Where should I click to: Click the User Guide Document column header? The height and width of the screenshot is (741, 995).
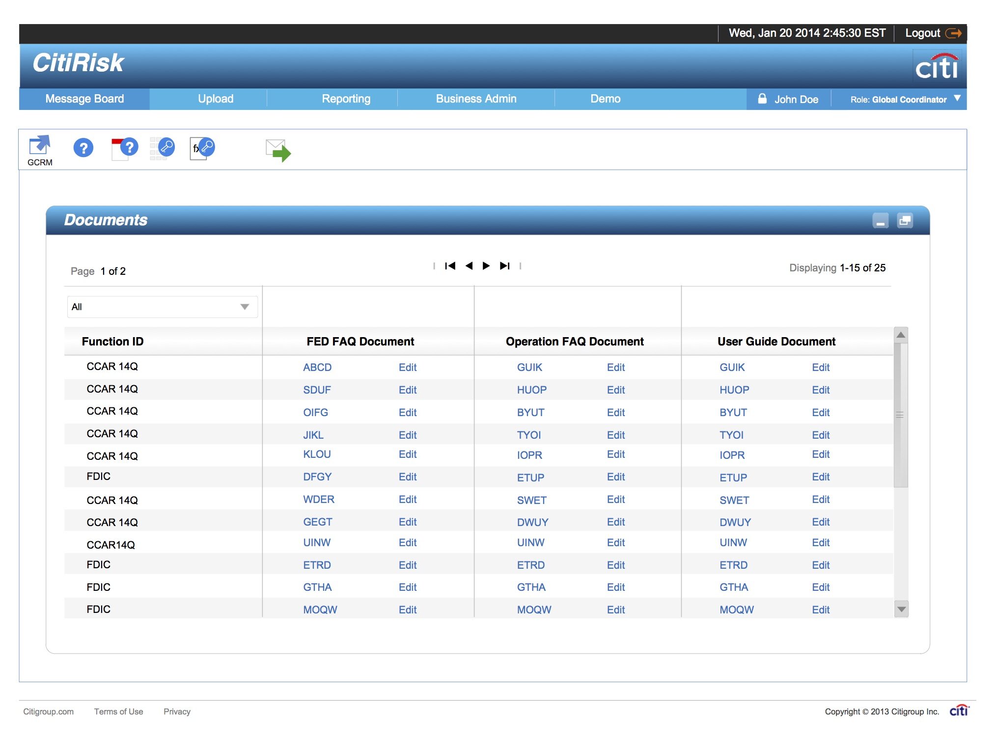pyautogui.click(x=776, y=341)
